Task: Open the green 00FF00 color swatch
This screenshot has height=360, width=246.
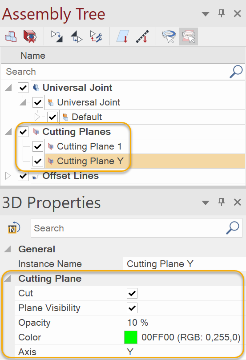Action: (131, 337)
